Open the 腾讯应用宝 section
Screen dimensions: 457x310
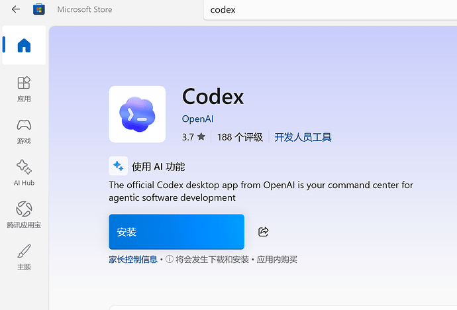(24, 215)
